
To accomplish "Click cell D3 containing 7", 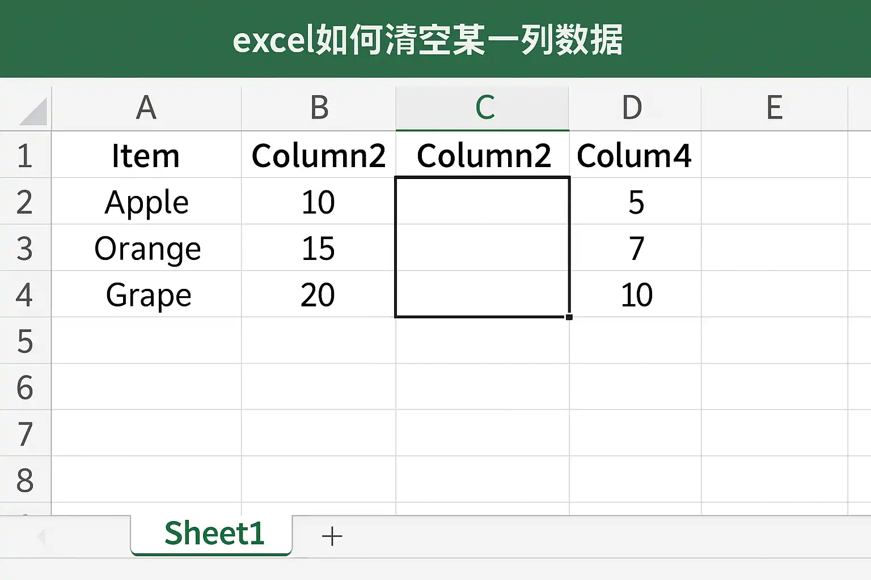I will pyautogui.click(x=635, y=248).
